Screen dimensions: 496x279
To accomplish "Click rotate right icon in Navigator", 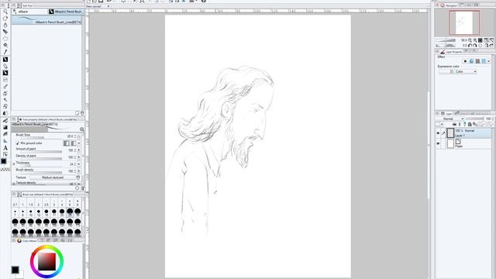I will (475, 46).
